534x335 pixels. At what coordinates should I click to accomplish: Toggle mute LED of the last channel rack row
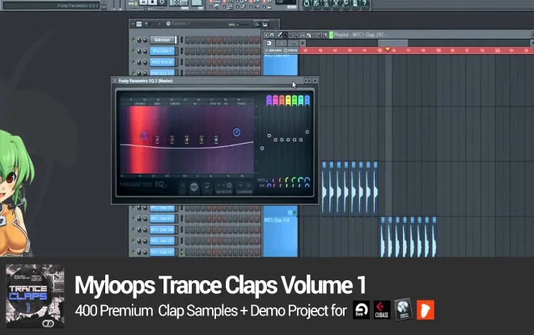pyautogui.click(x=133, y=252)
